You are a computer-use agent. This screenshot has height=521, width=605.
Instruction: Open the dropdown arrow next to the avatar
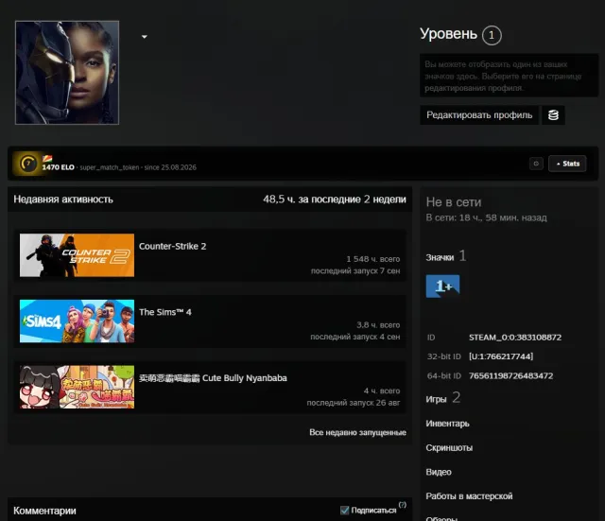145,37
